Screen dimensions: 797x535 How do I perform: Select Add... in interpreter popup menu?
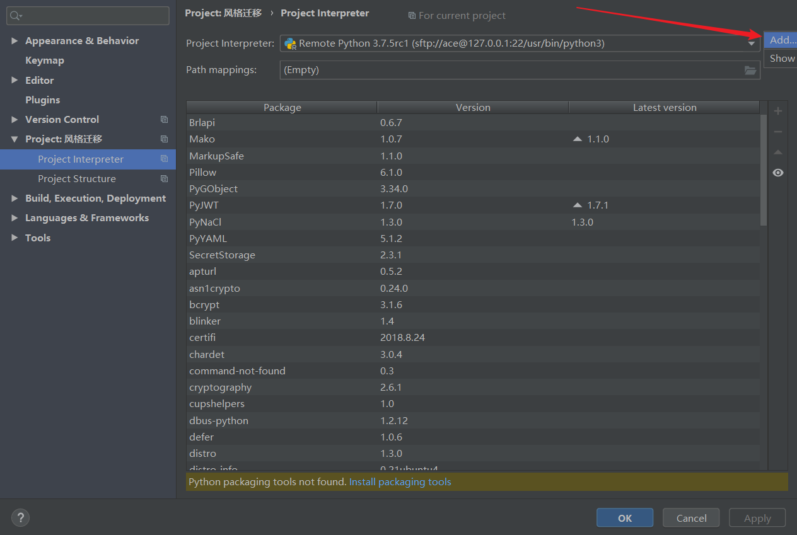coord(781,40)
